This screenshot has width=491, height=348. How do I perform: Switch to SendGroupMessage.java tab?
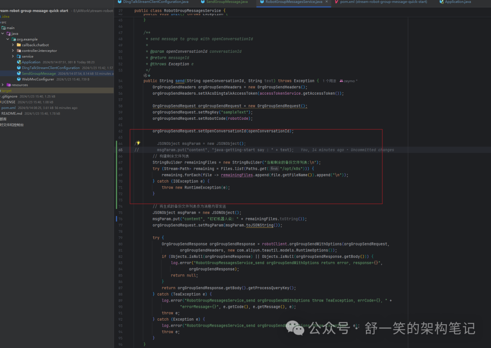pyautogui.click(x=227, y=2)
